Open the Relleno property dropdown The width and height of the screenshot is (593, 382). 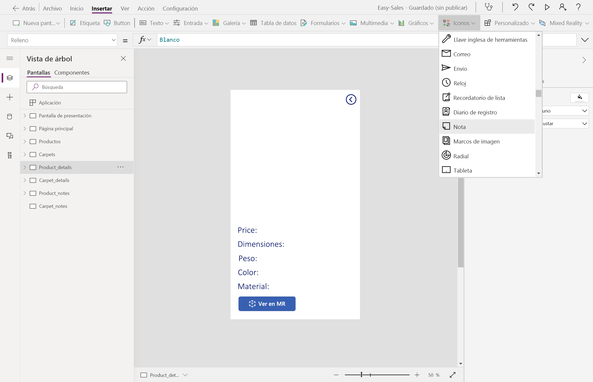[x=62, y=40]
